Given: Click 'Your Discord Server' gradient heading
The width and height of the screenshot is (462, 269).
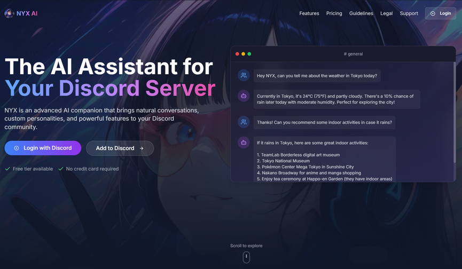Looking at the screenshot, I should pos(110,88).
